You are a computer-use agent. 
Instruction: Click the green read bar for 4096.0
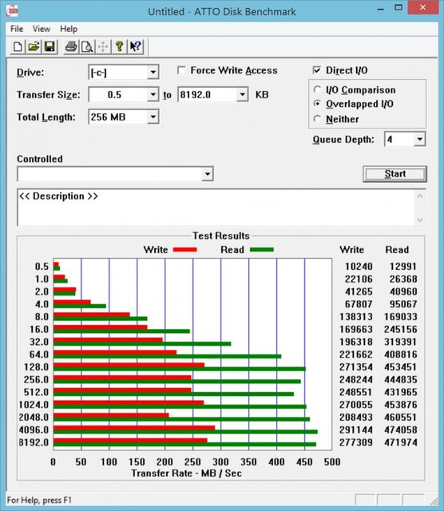[x=185, y=432]
